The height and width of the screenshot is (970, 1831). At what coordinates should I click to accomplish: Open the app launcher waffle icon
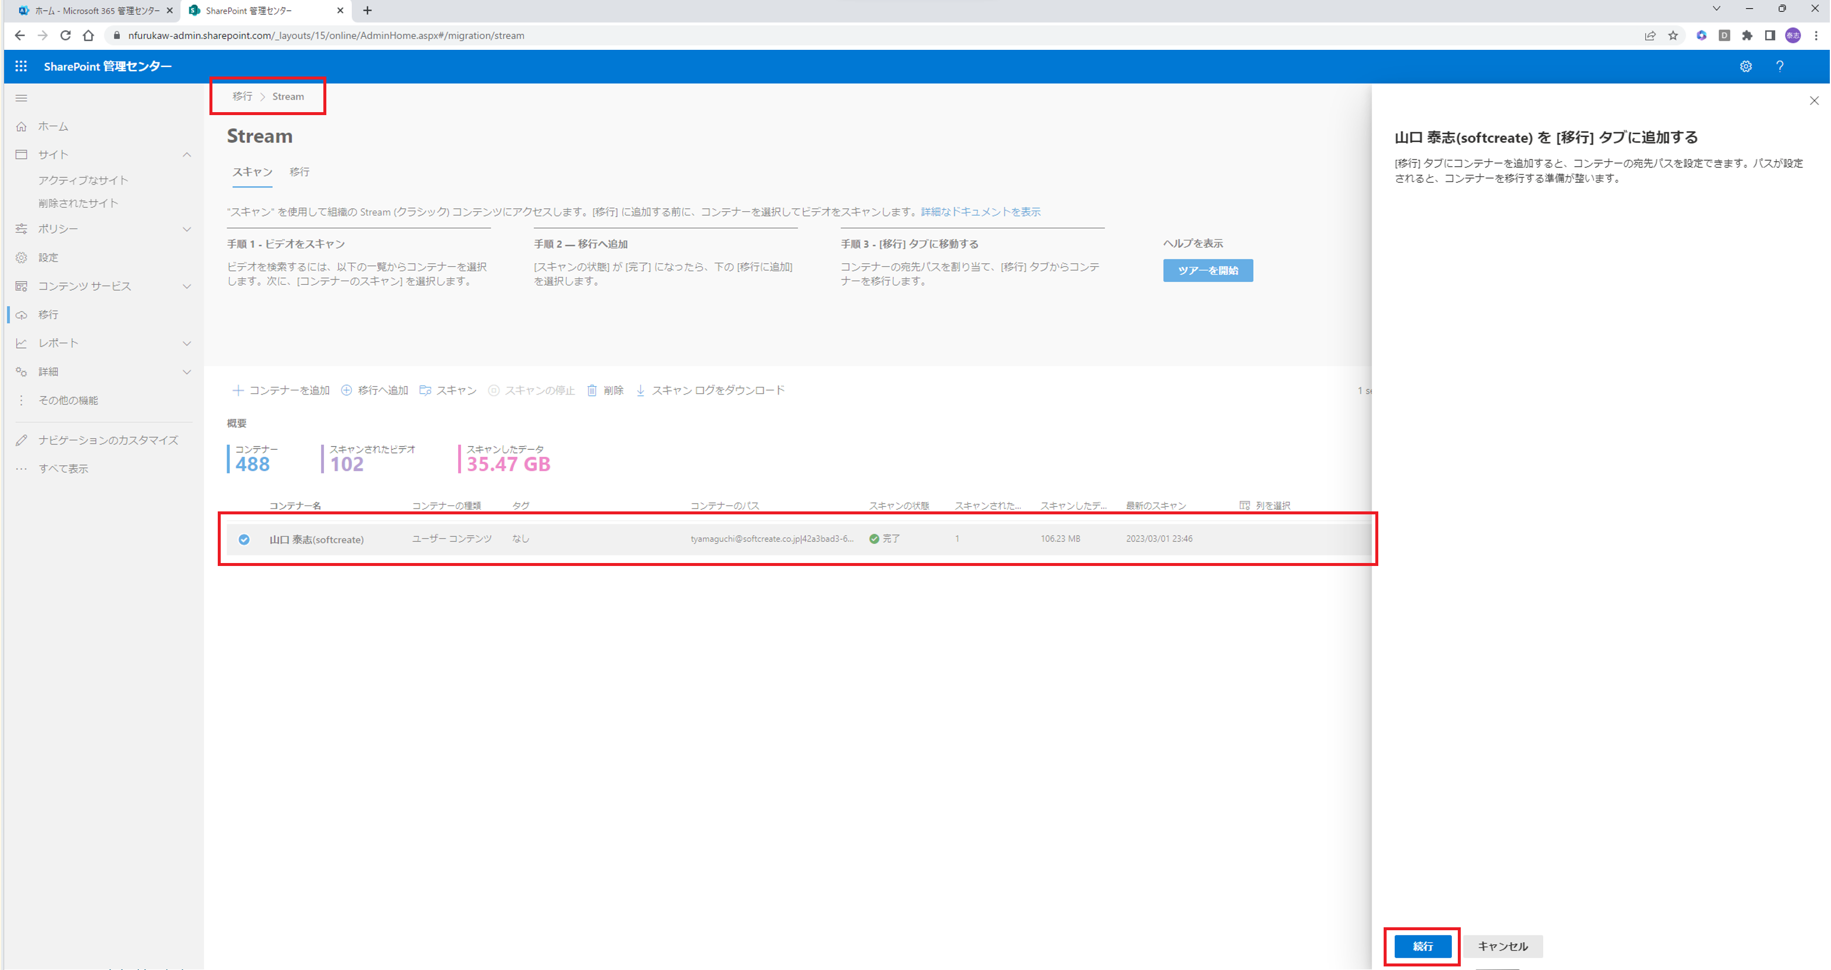[21, 66]
